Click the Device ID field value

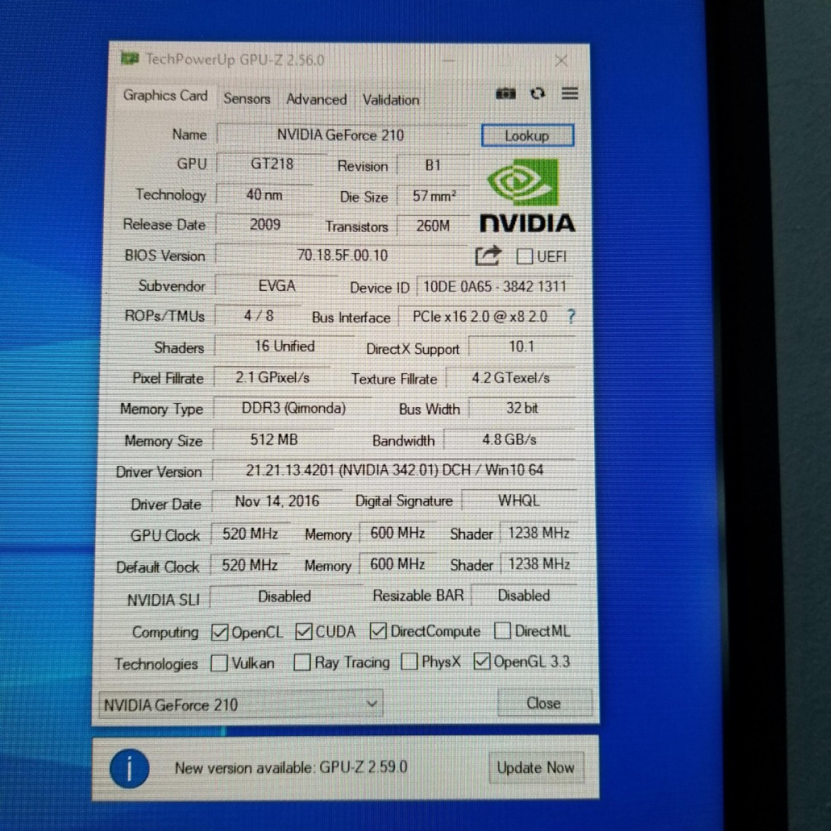coord(495,287)
